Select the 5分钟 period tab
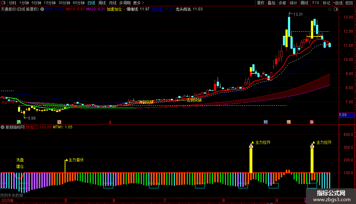Viewport: 356px width, 204px height. click(x=36, y=3)
